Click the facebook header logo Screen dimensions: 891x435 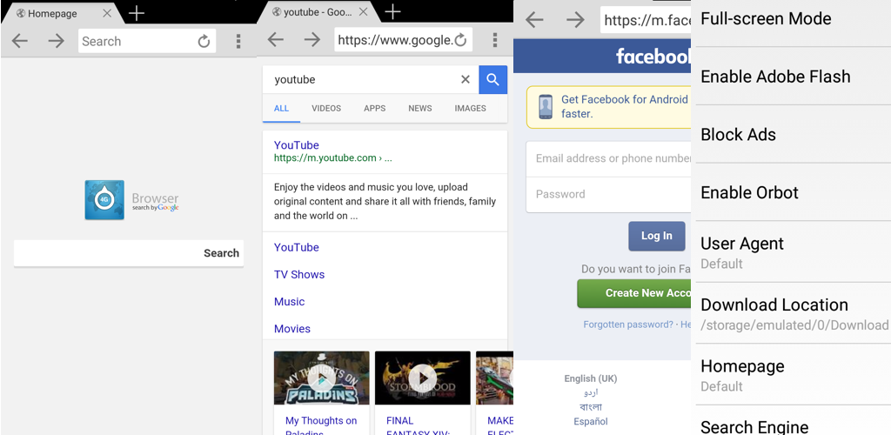coord(653,56)
